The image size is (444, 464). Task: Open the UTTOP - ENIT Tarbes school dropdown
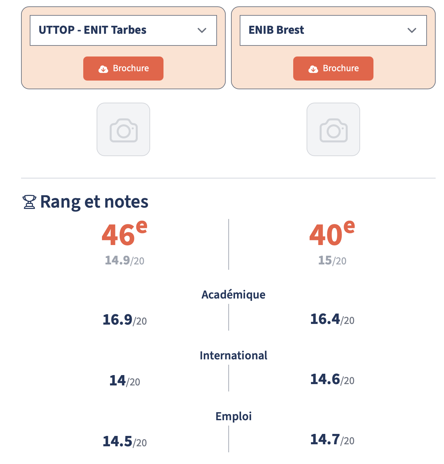coord(123,30)
